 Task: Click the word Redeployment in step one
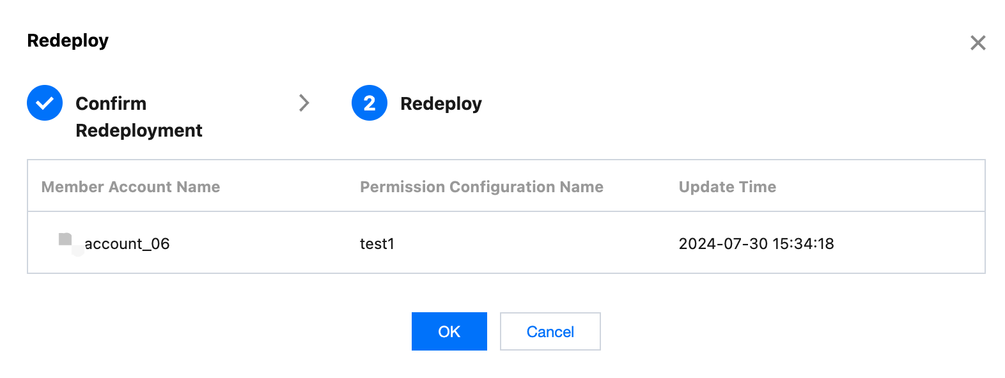pos(139,130)
